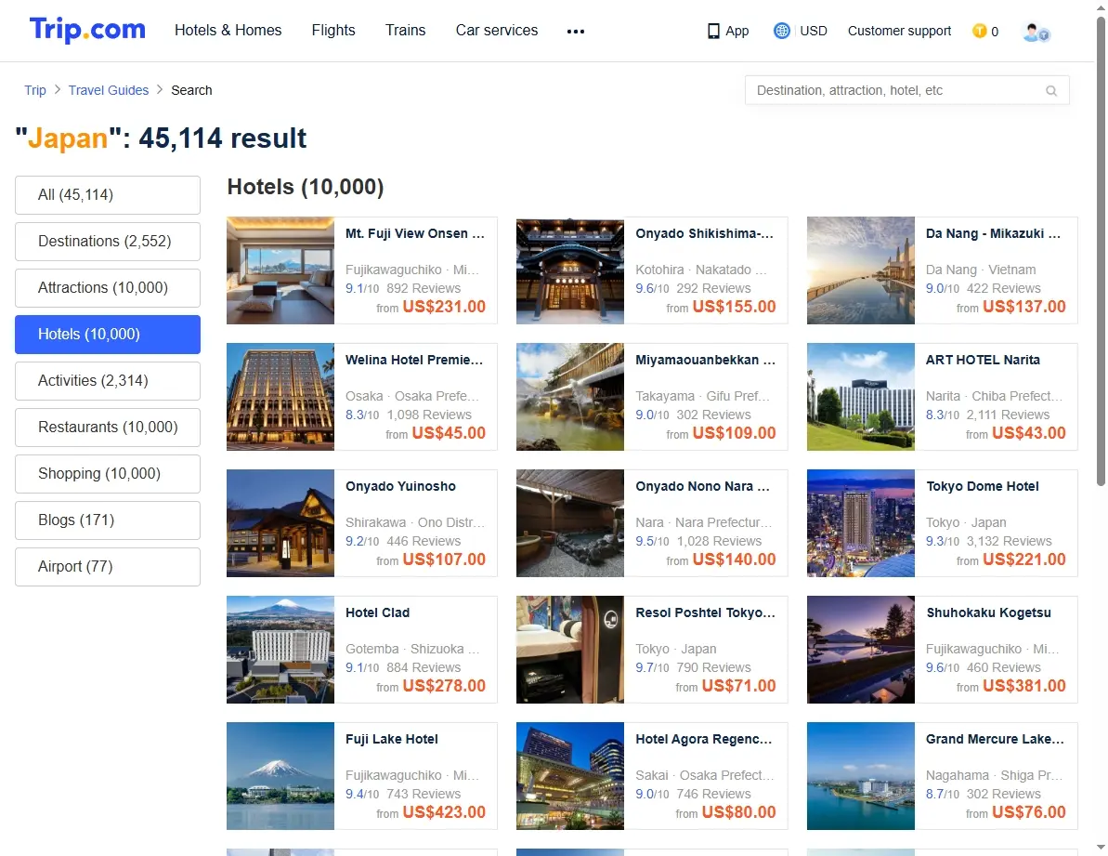Viewport: 1108px width, 856px height.
Task: Click the Hotel Clad title
Action: click(377, 612)
